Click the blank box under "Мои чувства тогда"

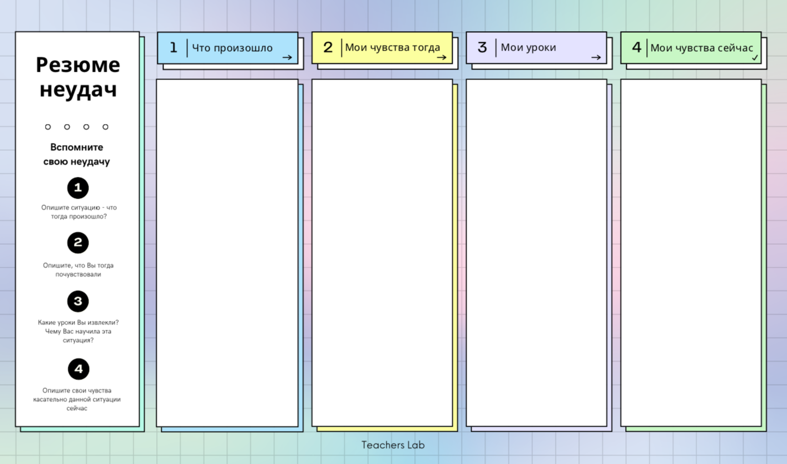(x=382, y=253)
